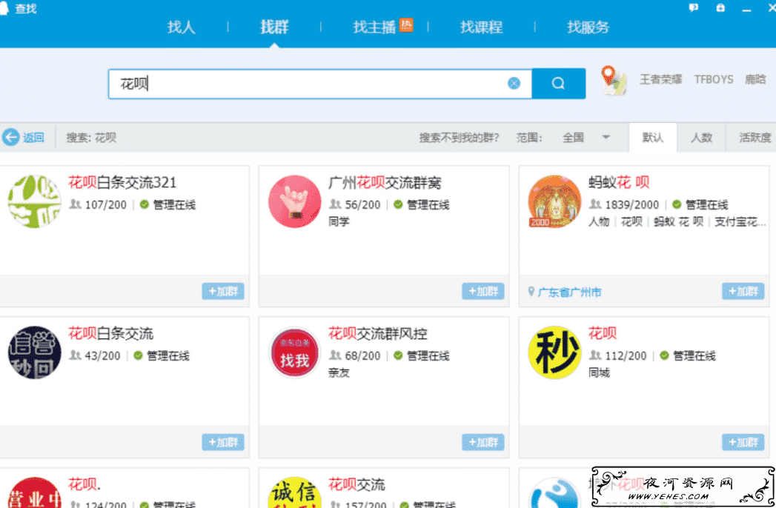The image size is (776, 508).
Task: Click the 广州花呗交流群窝 group title
Action: pyautogui.click(x=385, y=182)
